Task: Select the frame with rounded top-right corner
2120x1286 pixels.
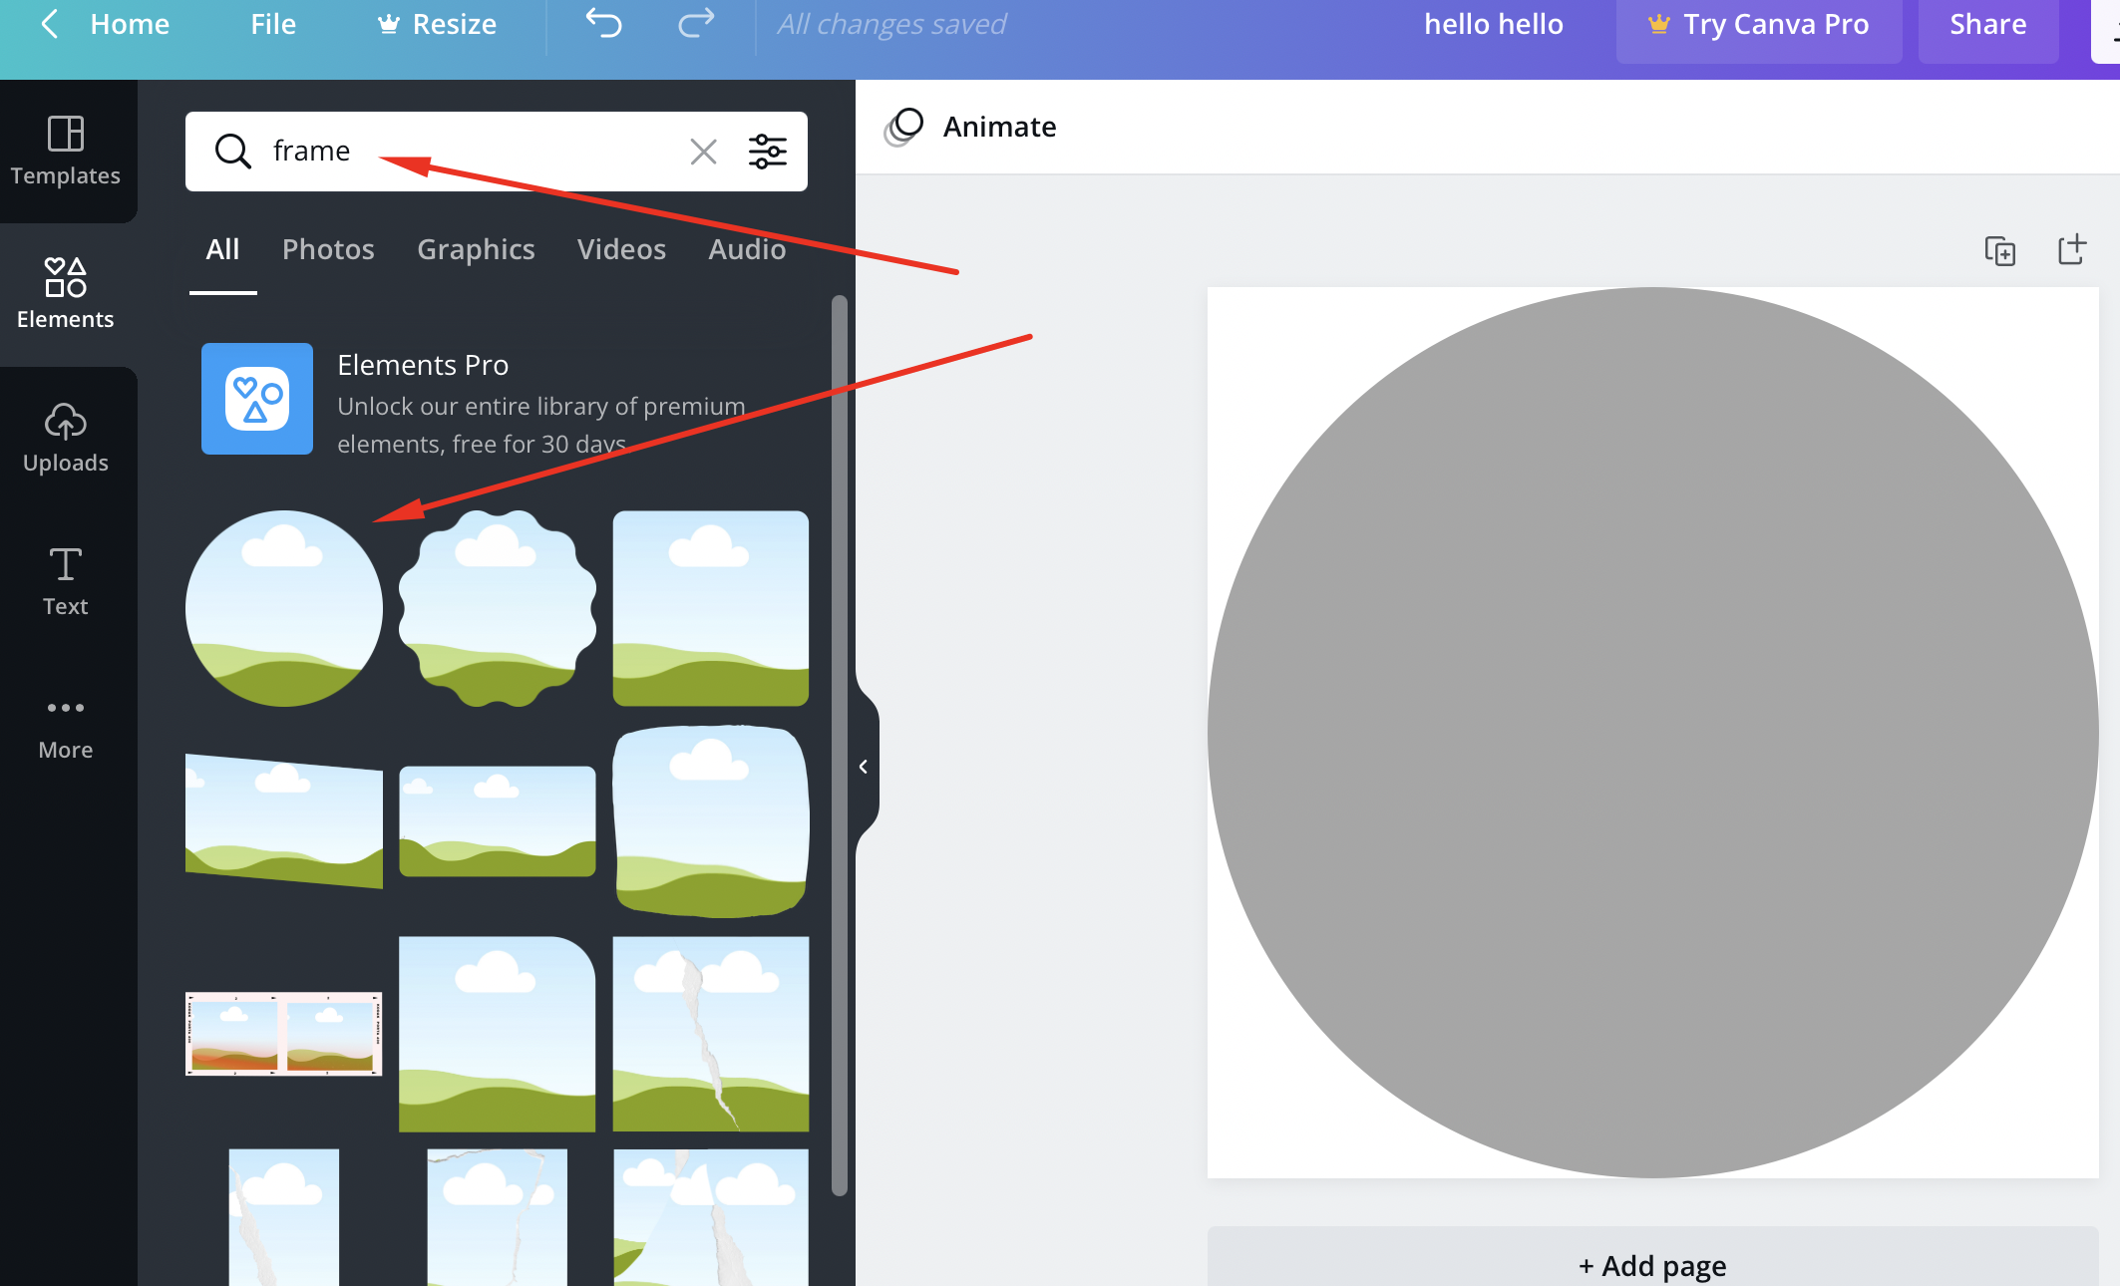Action: pos(498,1034)
